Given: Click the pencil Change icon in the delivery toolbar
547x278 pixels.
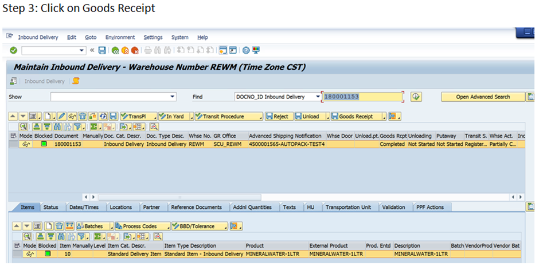Looking at the screenshot, I should coord(62,117).
